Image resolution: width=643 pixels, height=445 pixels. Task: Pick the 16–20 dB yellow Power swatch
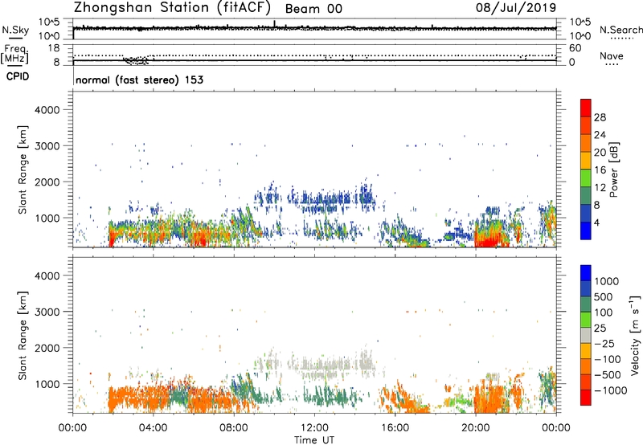(586, 161)
